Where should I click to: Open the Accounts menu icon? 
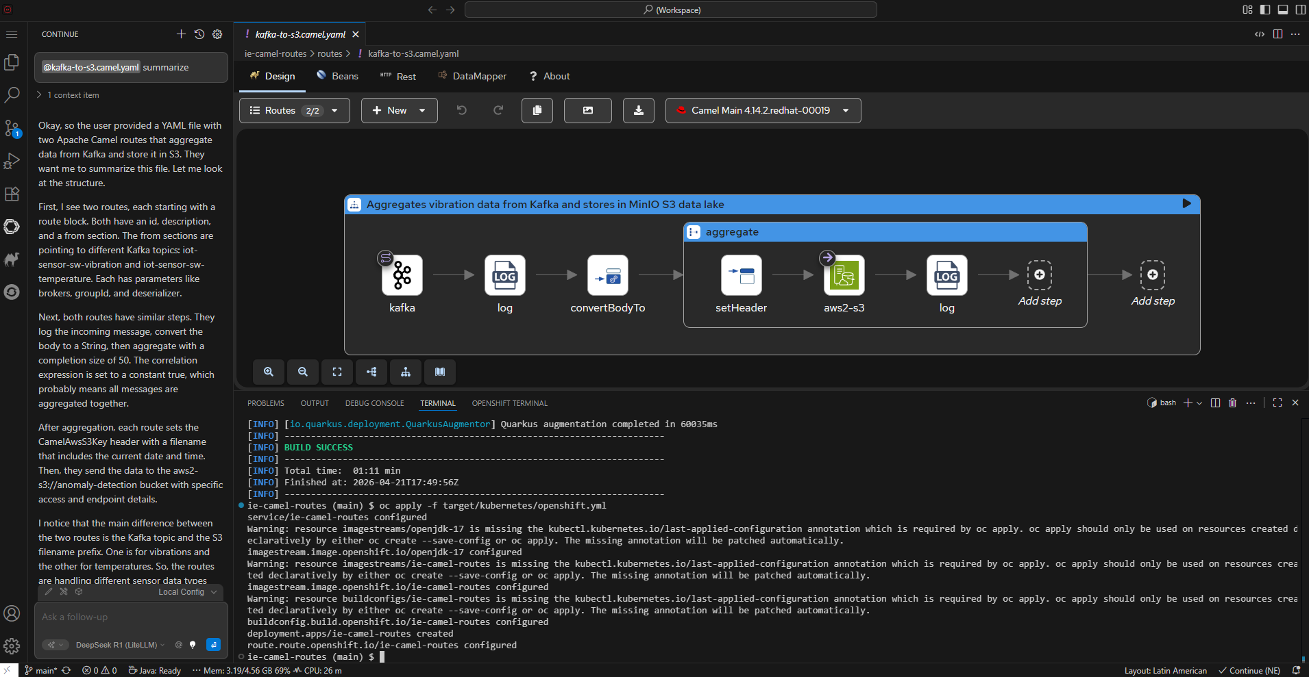12,613
